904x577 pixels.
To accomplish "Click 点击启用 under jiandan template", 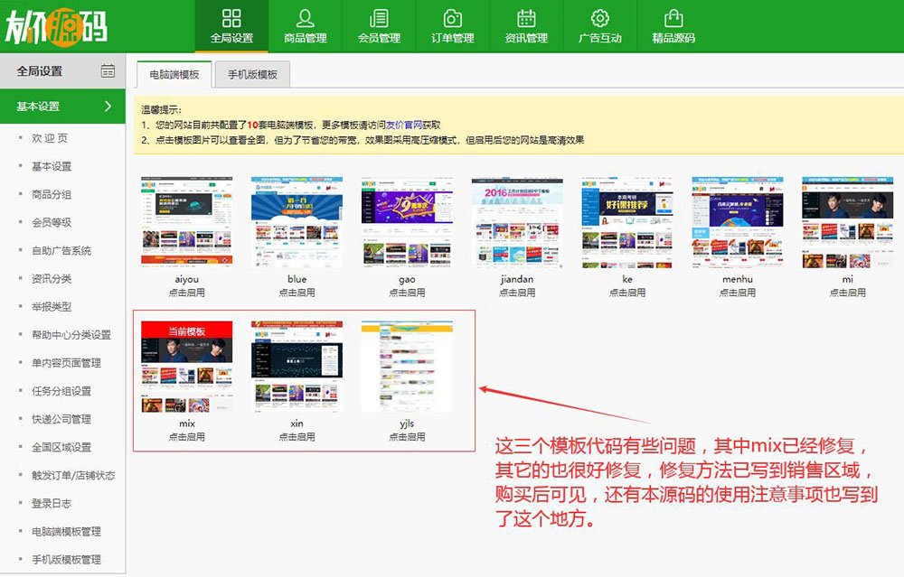I will coord(517,293).
